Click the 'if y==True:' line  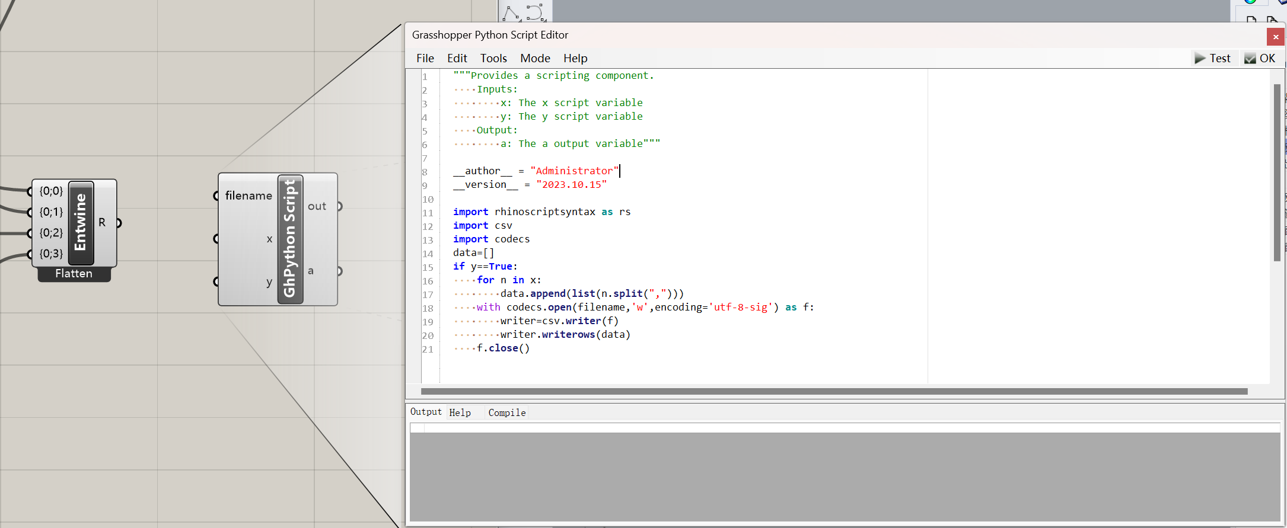(485, 266)
